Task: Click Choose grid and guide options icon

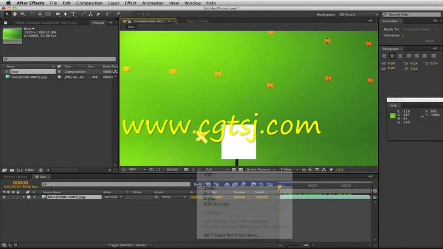Action: [x=151, y=169]
